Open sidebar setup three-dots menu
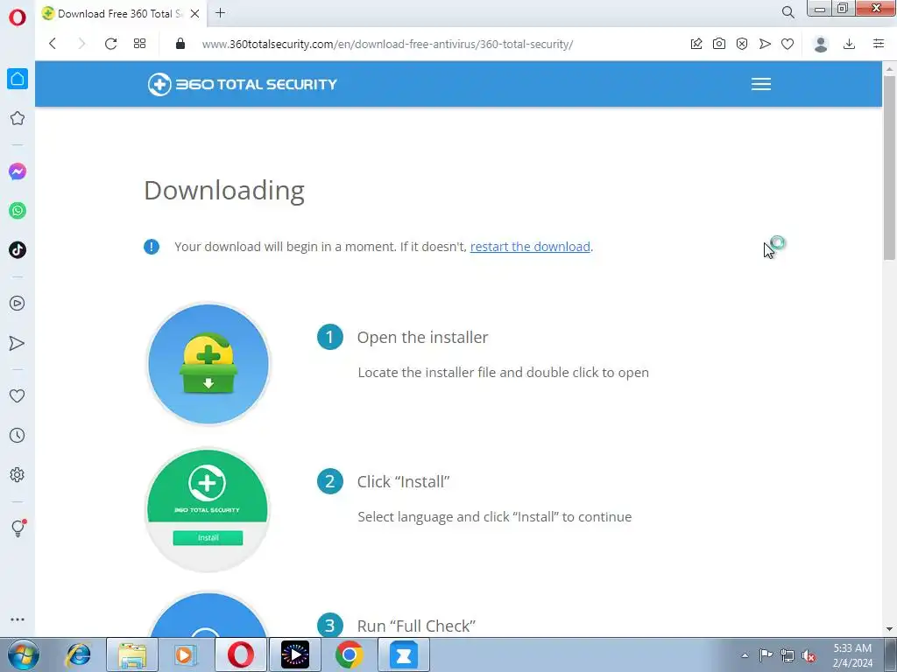Screen dimensions: 897x672 click(18, 619)
